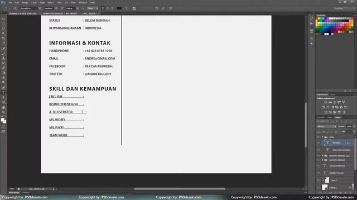This screenshot has width=357, height=200.
Task: Cancel current text edits in options bar
Action: (x=157, y=8)
